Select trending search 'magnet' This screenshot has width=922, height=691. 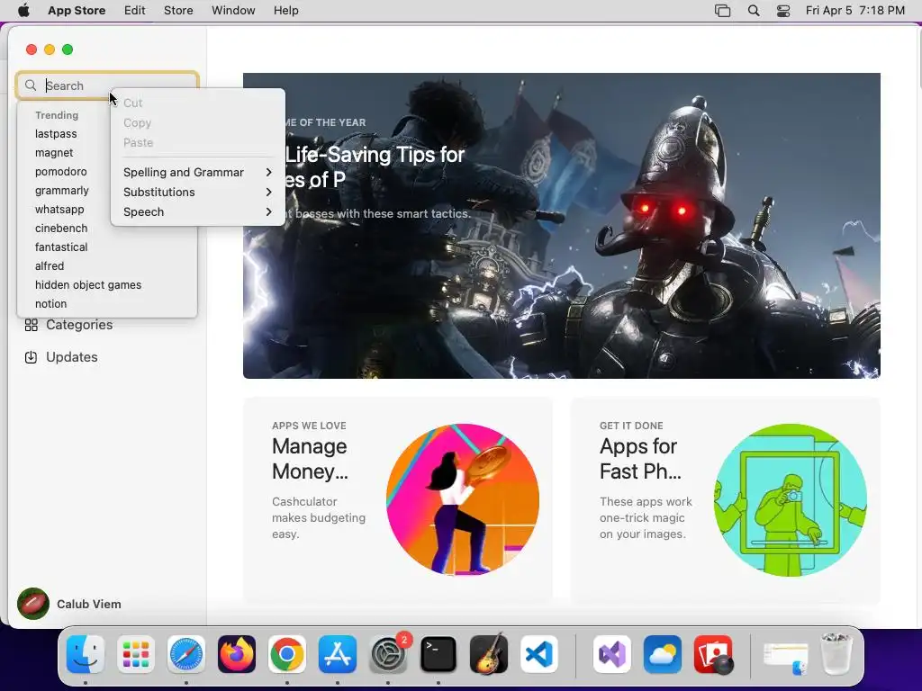coord(54,153)
